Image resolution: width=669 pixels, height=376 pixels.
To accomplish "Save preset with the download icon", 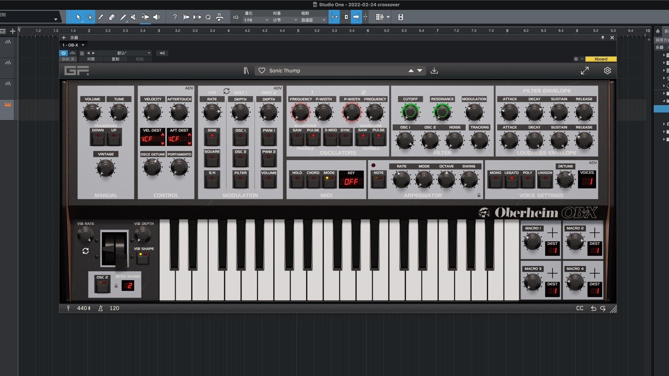I will click(434, 71).
